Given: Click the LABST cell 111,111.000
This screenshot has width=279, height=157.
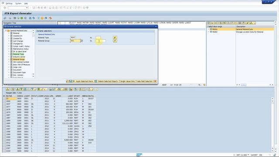Looking at the screenshot, I should tap(68, 123).
